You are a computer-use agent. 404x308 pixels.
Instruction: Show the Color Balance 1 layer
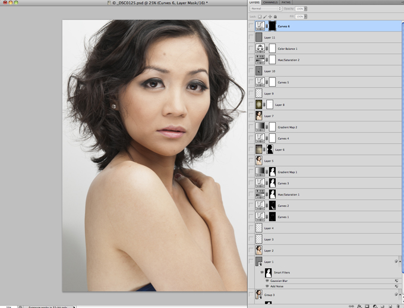coord(251,49)
